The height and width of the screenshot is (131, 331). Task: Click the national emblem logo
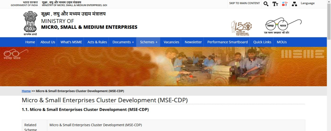pos(30,23)
